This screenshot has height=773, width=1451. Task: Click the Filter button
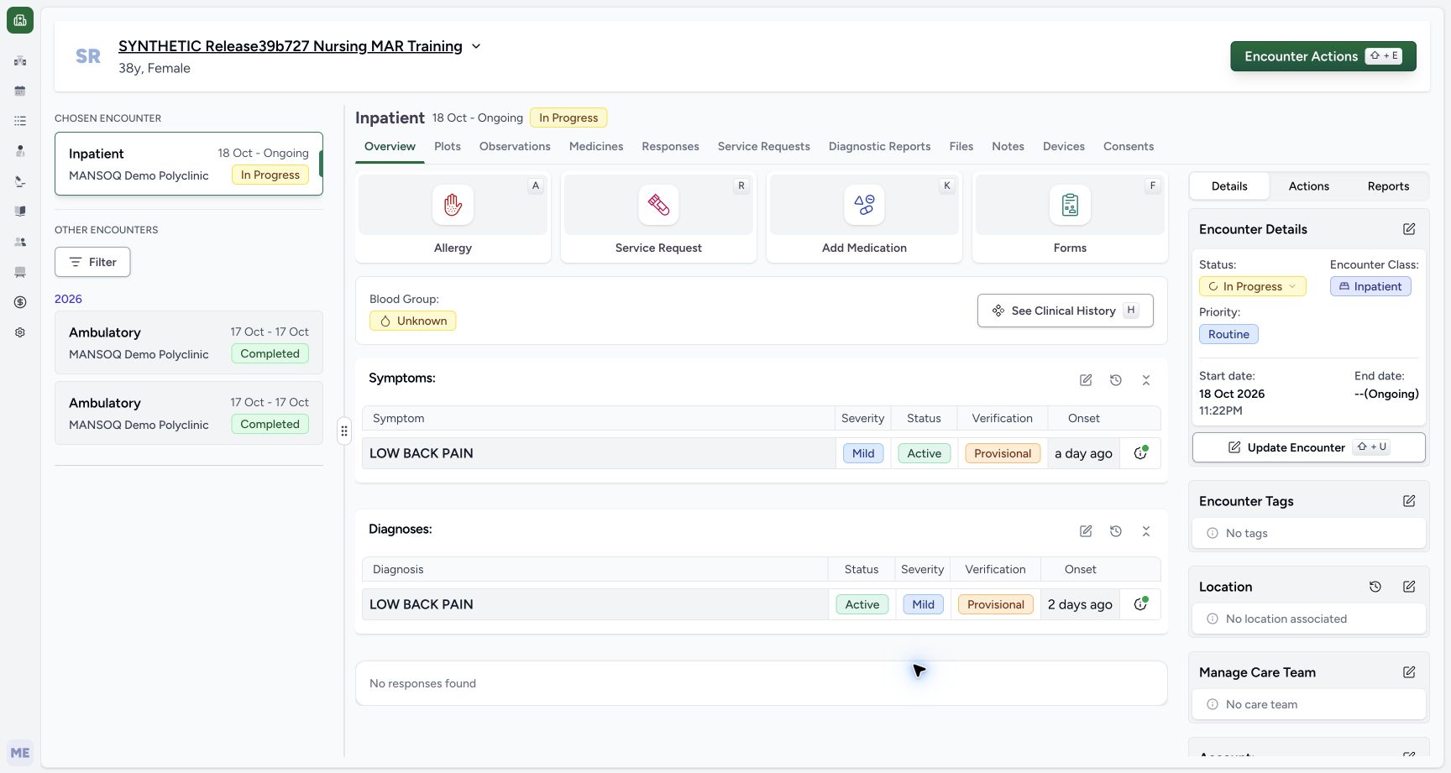click(x=92, y=262)
